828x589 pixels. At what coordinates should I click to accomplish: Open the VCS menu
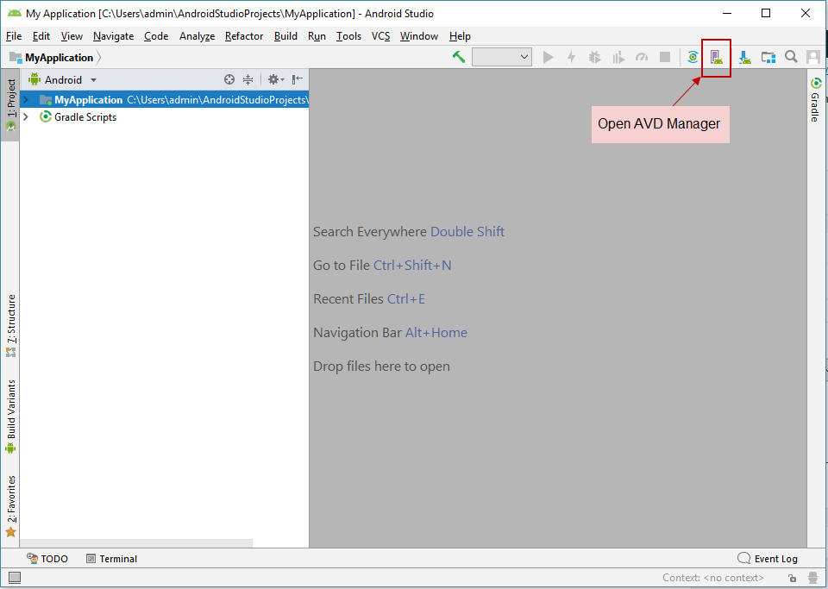[x=380, y=36]
